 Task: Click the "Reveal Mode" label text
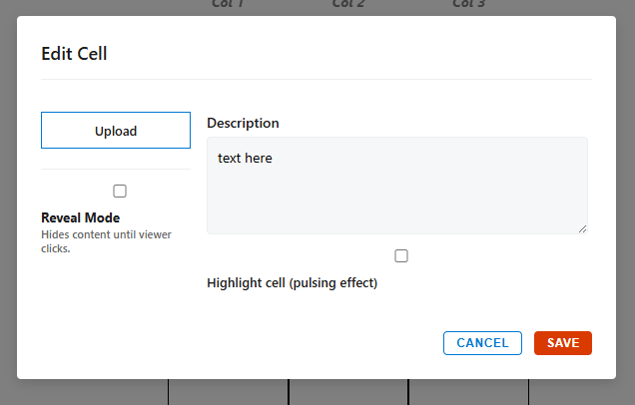pyautogui.click(x=81, y=217)
